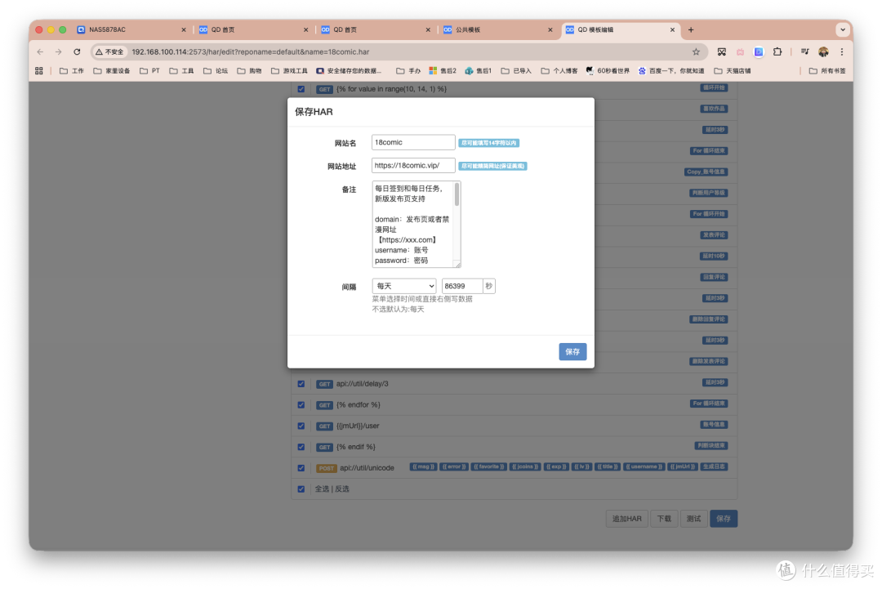The height and width of the screenshot is (589, 882).
Task: Toggle checkbox for api://util/delay/3 row
Action: (301, 384)
